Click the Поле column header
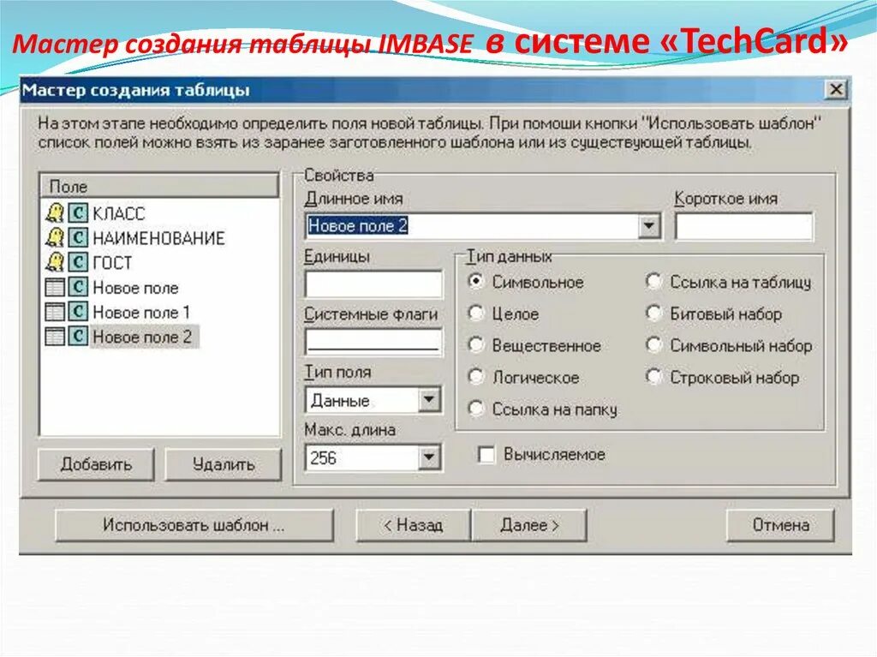 (x=159, y=186)
